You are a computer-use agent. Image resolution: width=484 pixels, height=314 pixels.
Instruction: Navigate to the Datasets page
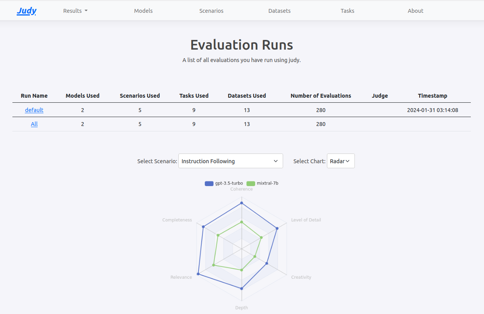coord(279,11)
